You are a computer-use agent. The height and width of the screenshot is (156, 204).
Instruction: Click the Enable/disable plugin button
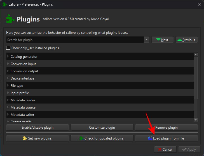tap(37, 128)
